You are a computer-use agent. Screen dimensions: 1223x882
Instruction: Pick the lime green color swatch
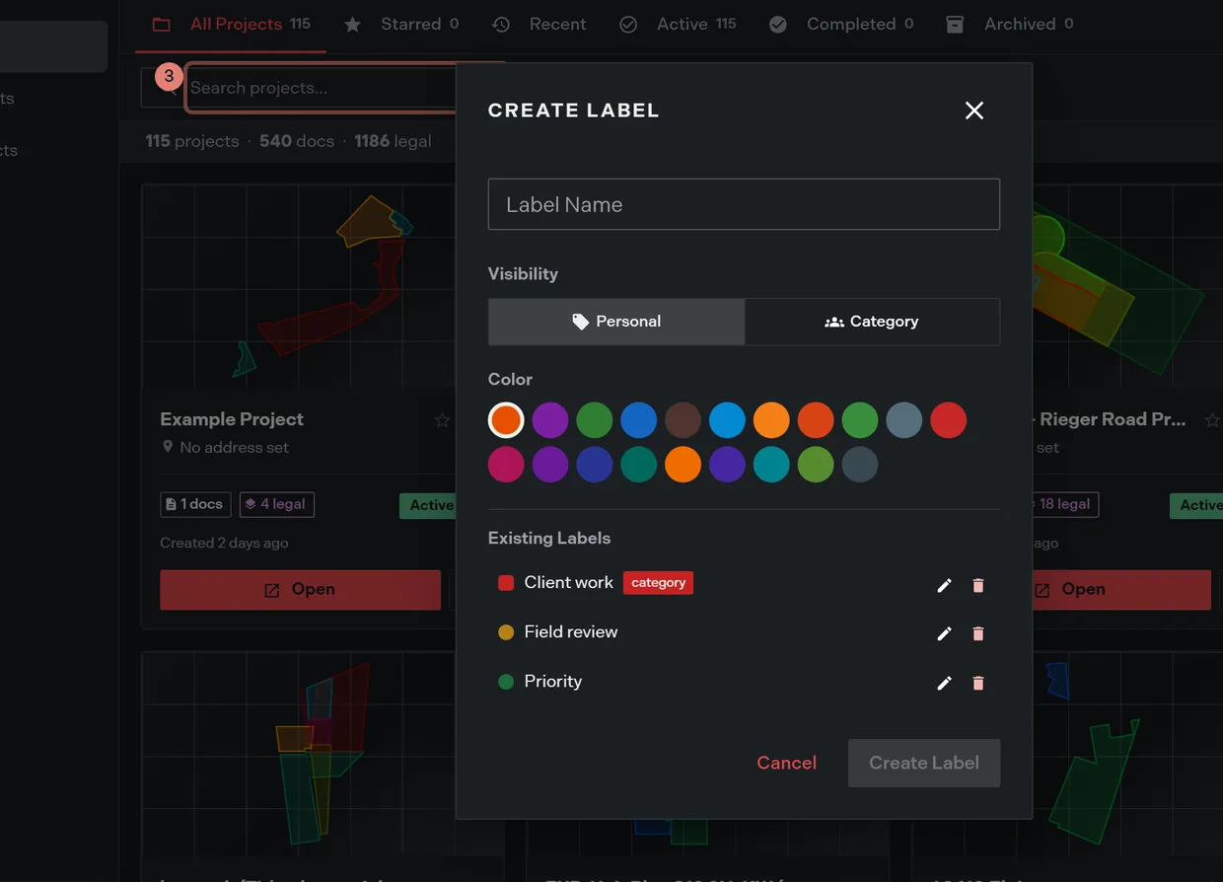click(816, 465)
